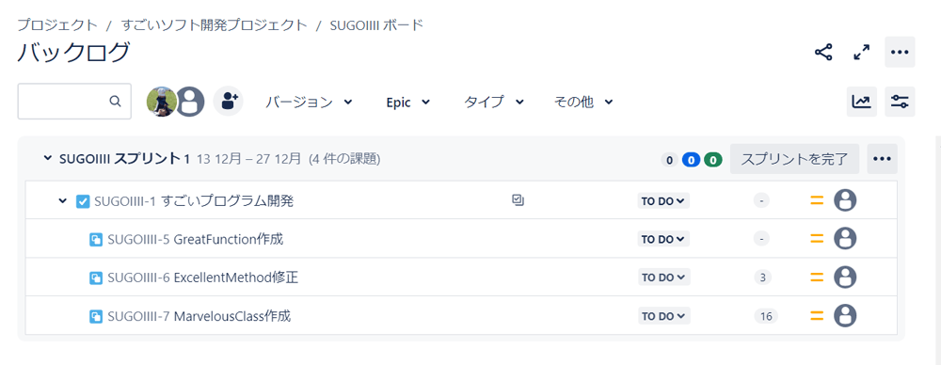Open the タイプ filter menu
This screenshot has width=941, height=365.
click(494, 102)
